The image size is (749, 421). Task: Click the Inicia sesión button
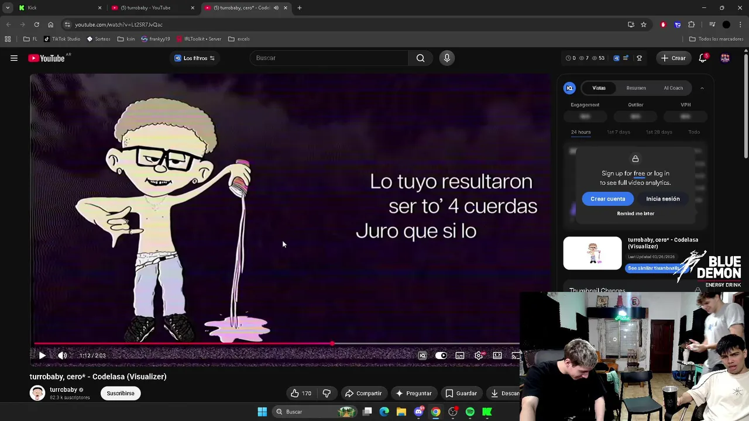(x=663, y=199)
